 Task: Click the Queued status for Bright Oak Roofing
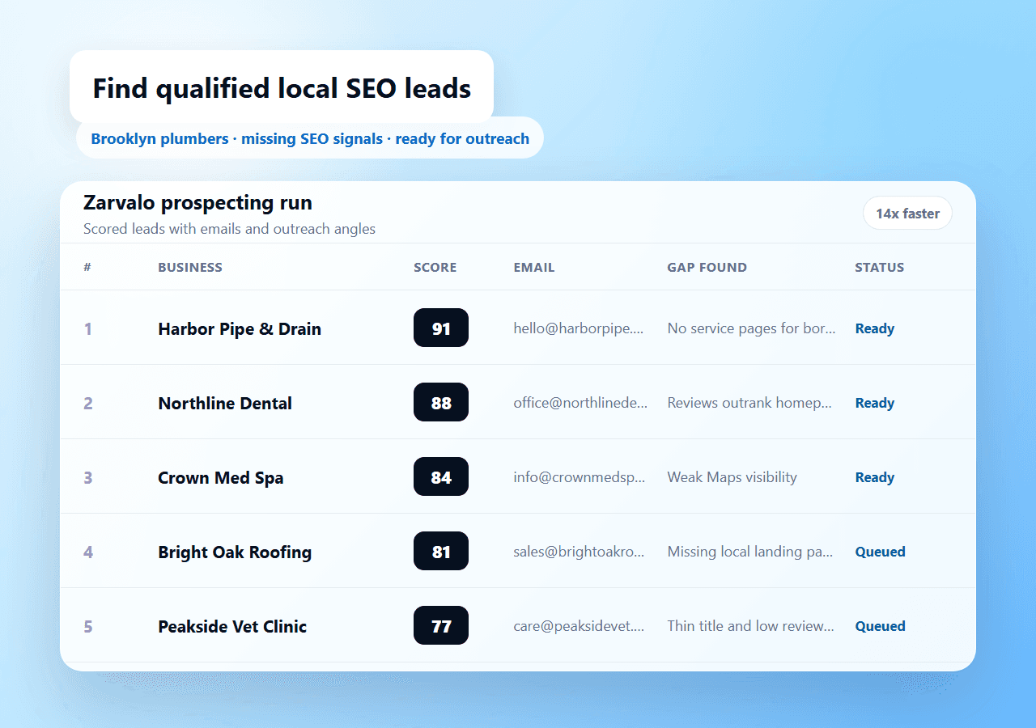pos(881,552)
